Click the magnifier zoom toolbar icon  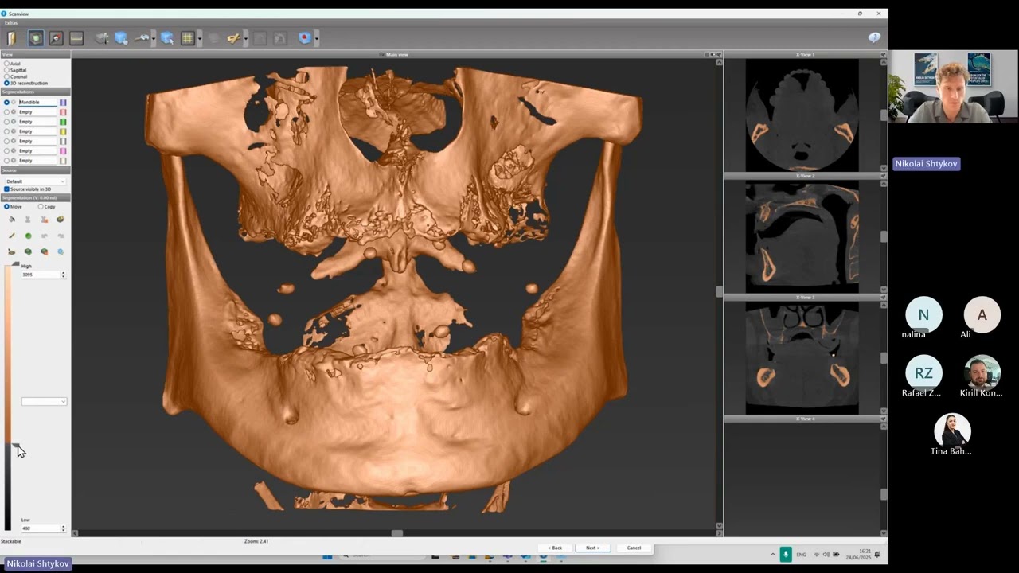pyautogui.click(x=141, y=38)
